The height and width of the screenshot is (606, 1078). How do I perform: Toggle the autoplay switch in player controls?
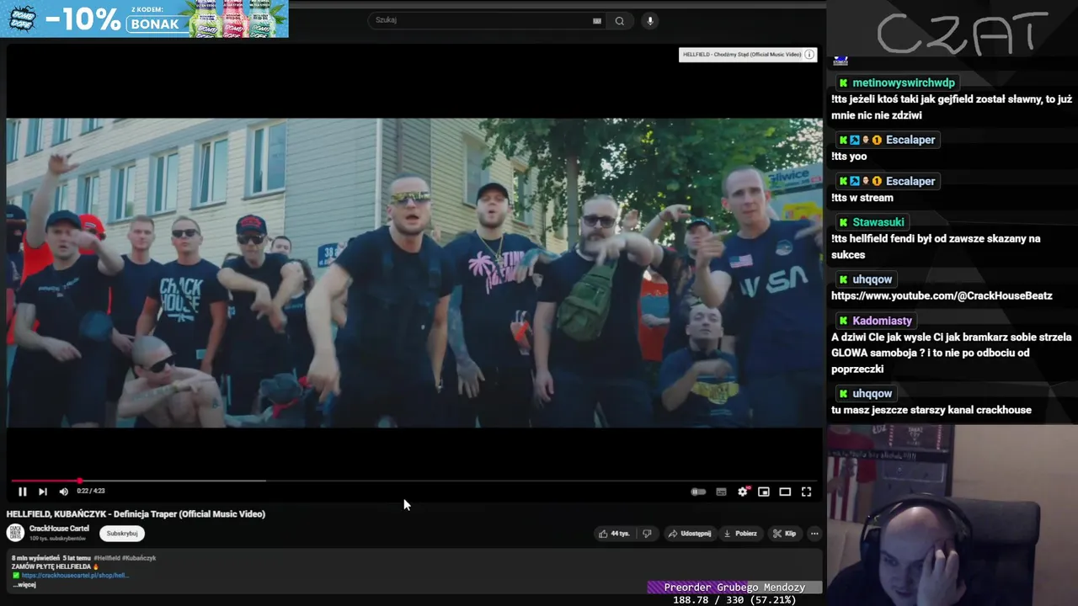click(698, 492)
